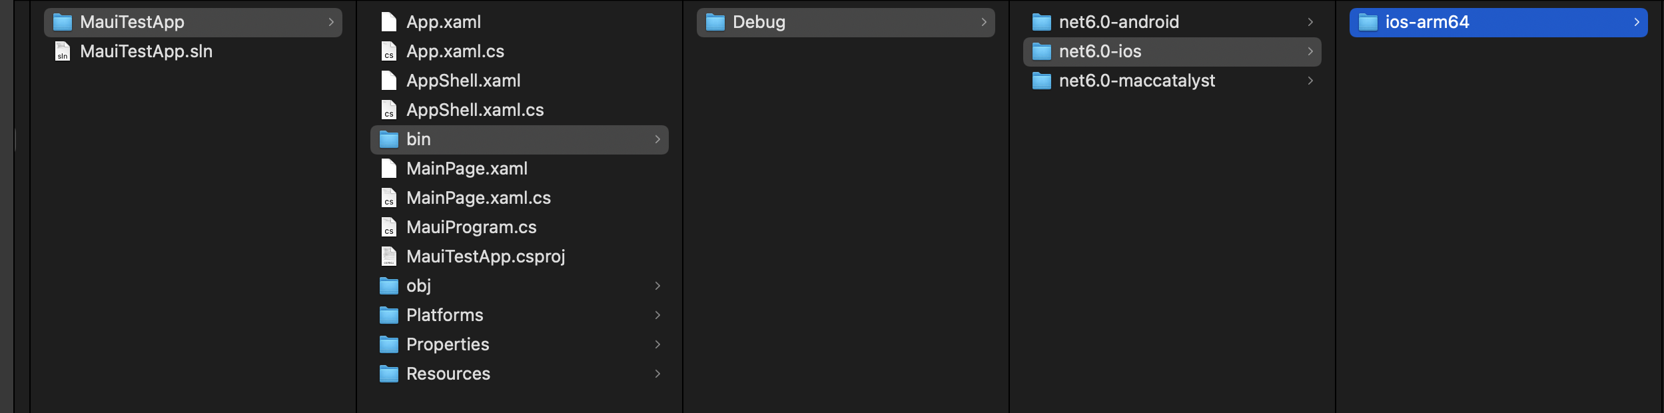The height and width of the screenshot is (413, 1664).
Task: Select the MainPage.xaml file
Action: coord(466,168)
